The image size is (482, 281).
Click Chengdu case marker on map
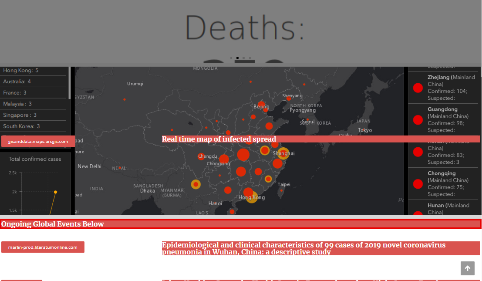click(201, 156)
